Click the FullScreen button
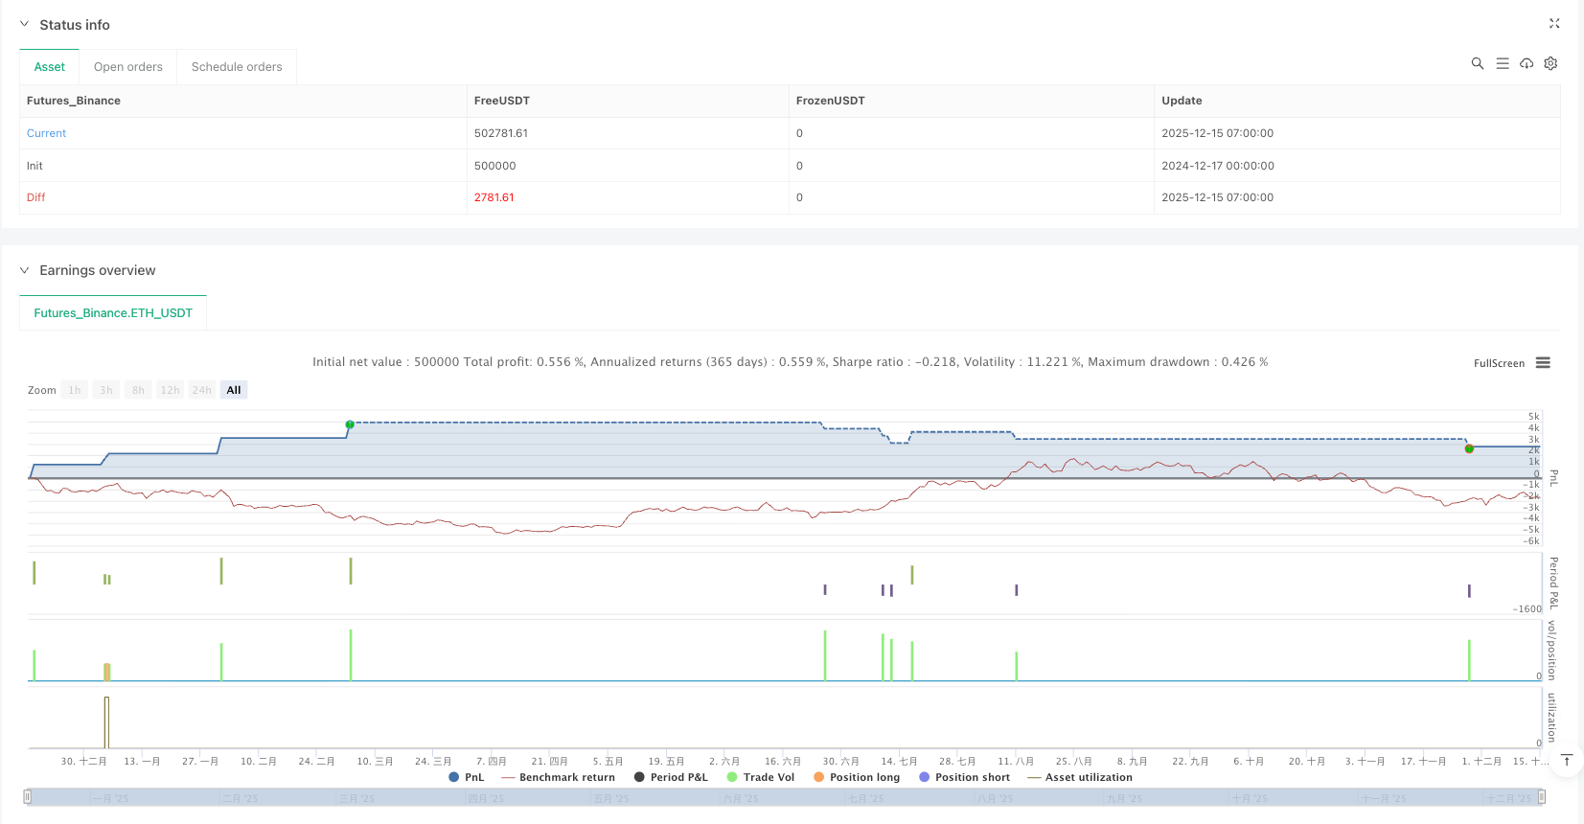Image resolution: width=1584 pixels, height=824 pixels. 1499,363
